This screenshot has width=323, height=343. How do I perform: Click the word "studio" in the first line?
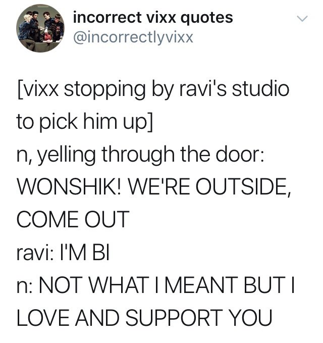click(x=260, y=89)
